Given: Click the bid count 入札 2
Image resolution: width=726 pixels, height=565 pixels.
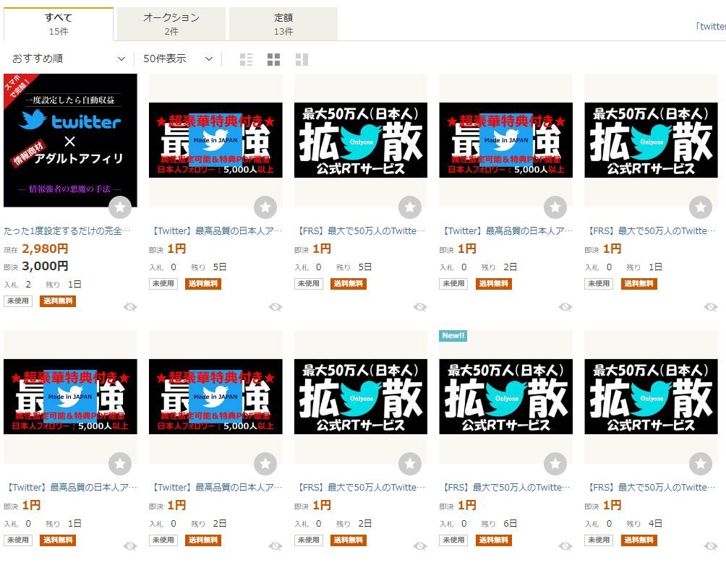Looking at the screenshot, I should pos(17,284).
